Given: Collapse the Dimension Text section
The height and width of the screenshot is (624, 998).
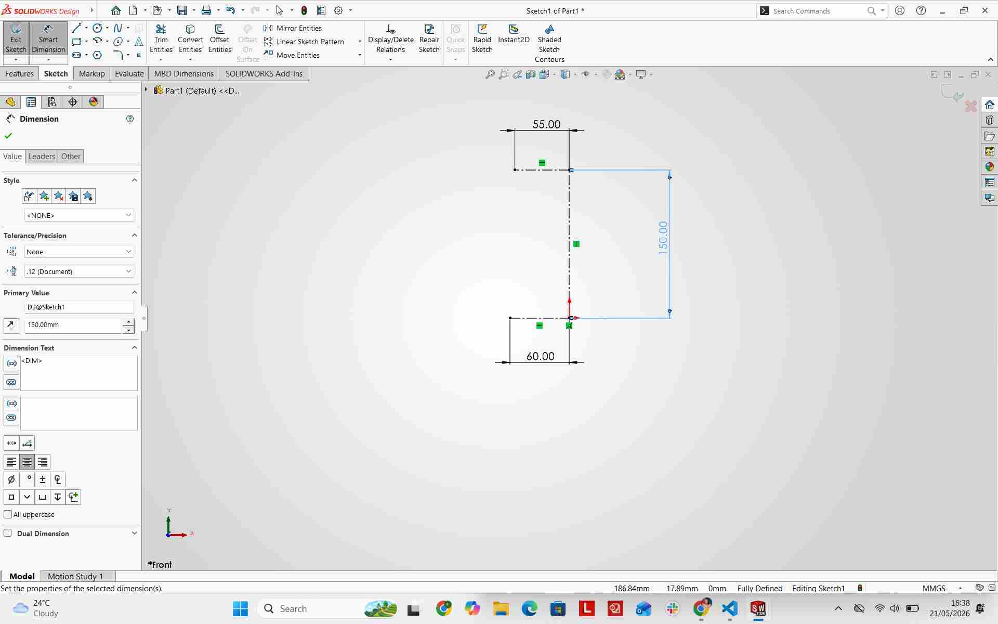Looking at the screenshot, I should (135, 347).
